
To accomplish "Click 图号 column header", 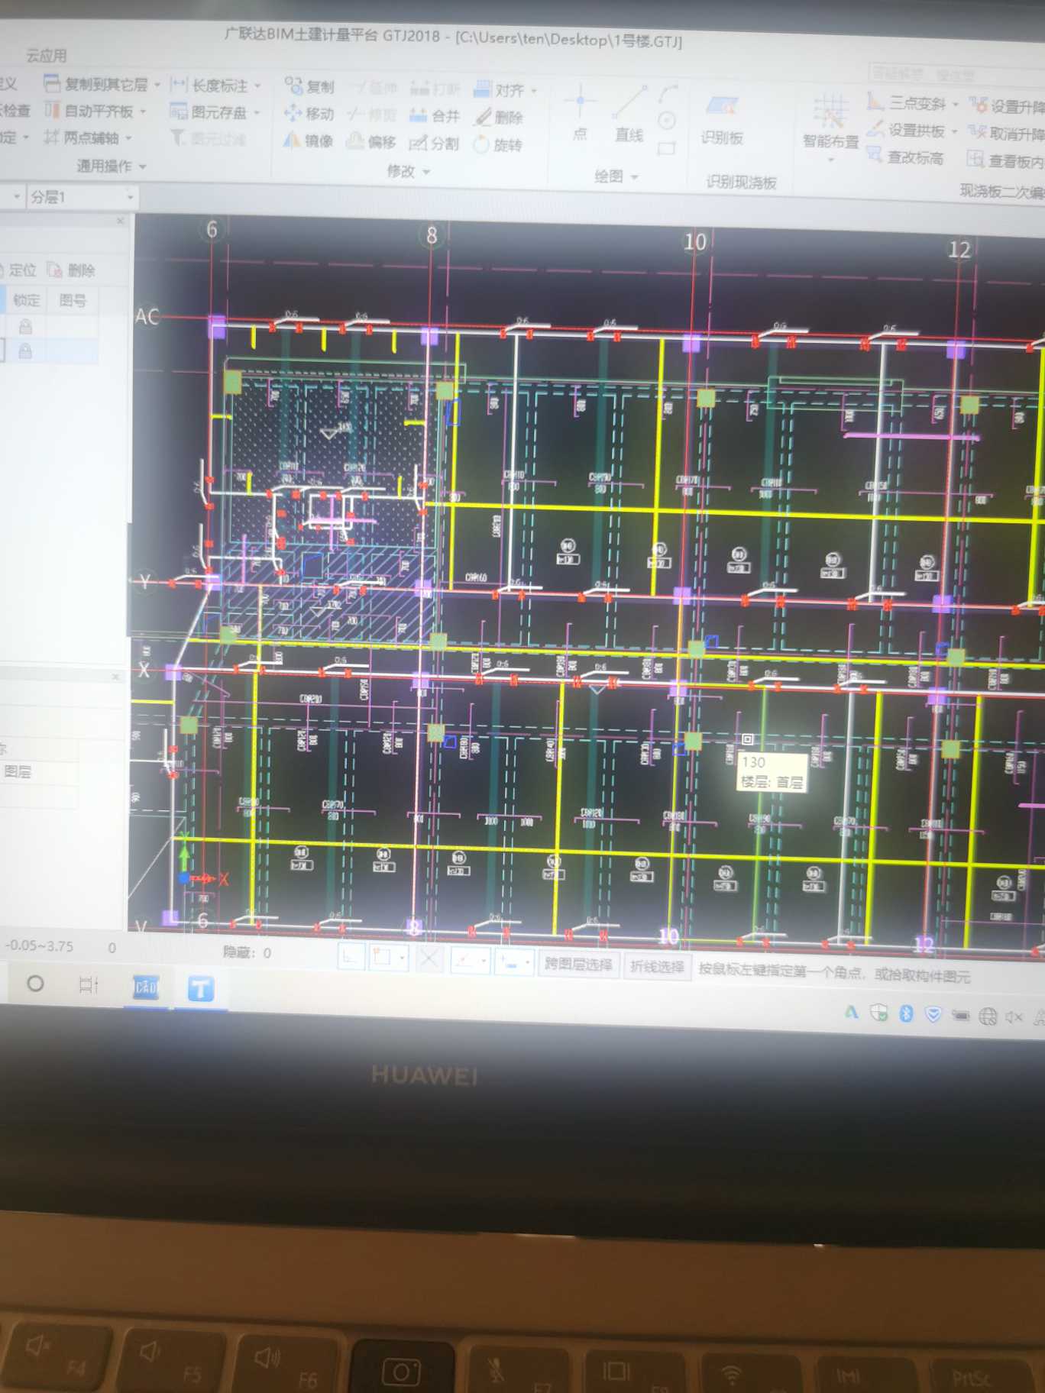I will pos(73,300).
